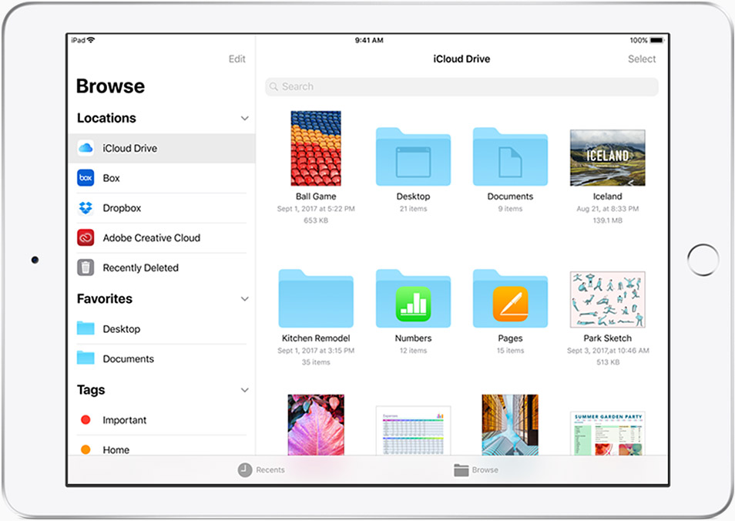The image size is (735, 521).
Task: Open the Desktop folder in the file grid
Action: tap(414, 156)
